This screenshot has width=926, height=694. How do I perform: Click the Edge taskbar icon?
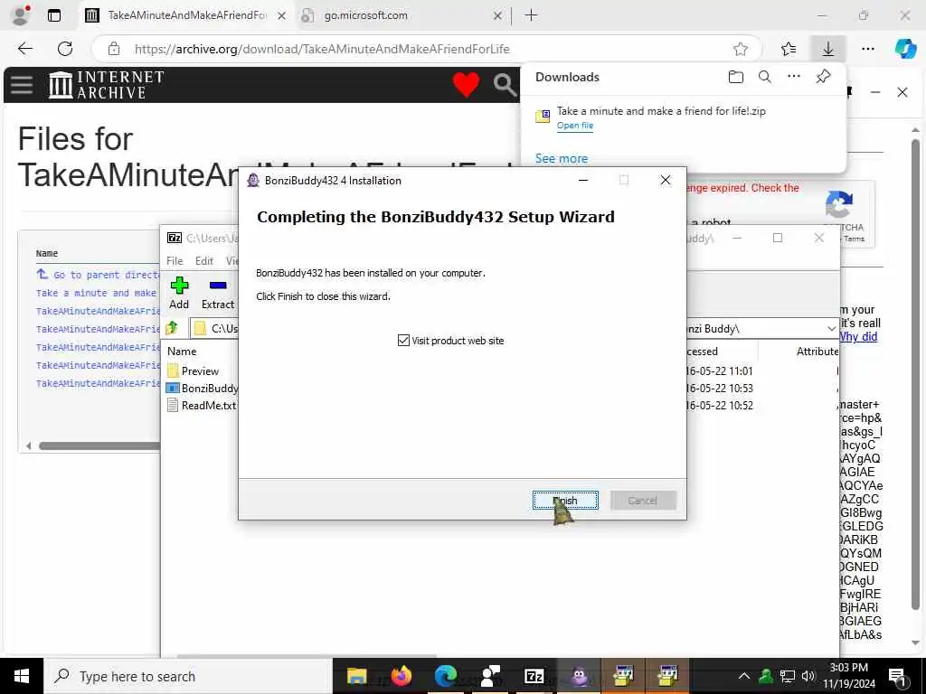[x=446, y=676]
